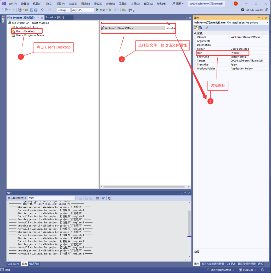
Task: Click the settings gear above the file list
Action: coord(190,18)
